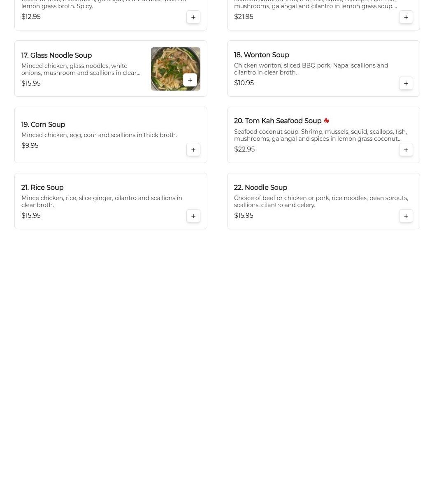
Task: Select the 21. Rice Soup title
Action: 42,188
